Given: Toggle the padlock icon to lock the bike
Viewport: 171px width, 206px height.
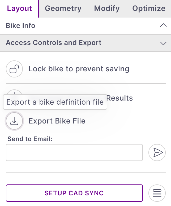Looking at the screenshot, I should (x=14, y=69).
